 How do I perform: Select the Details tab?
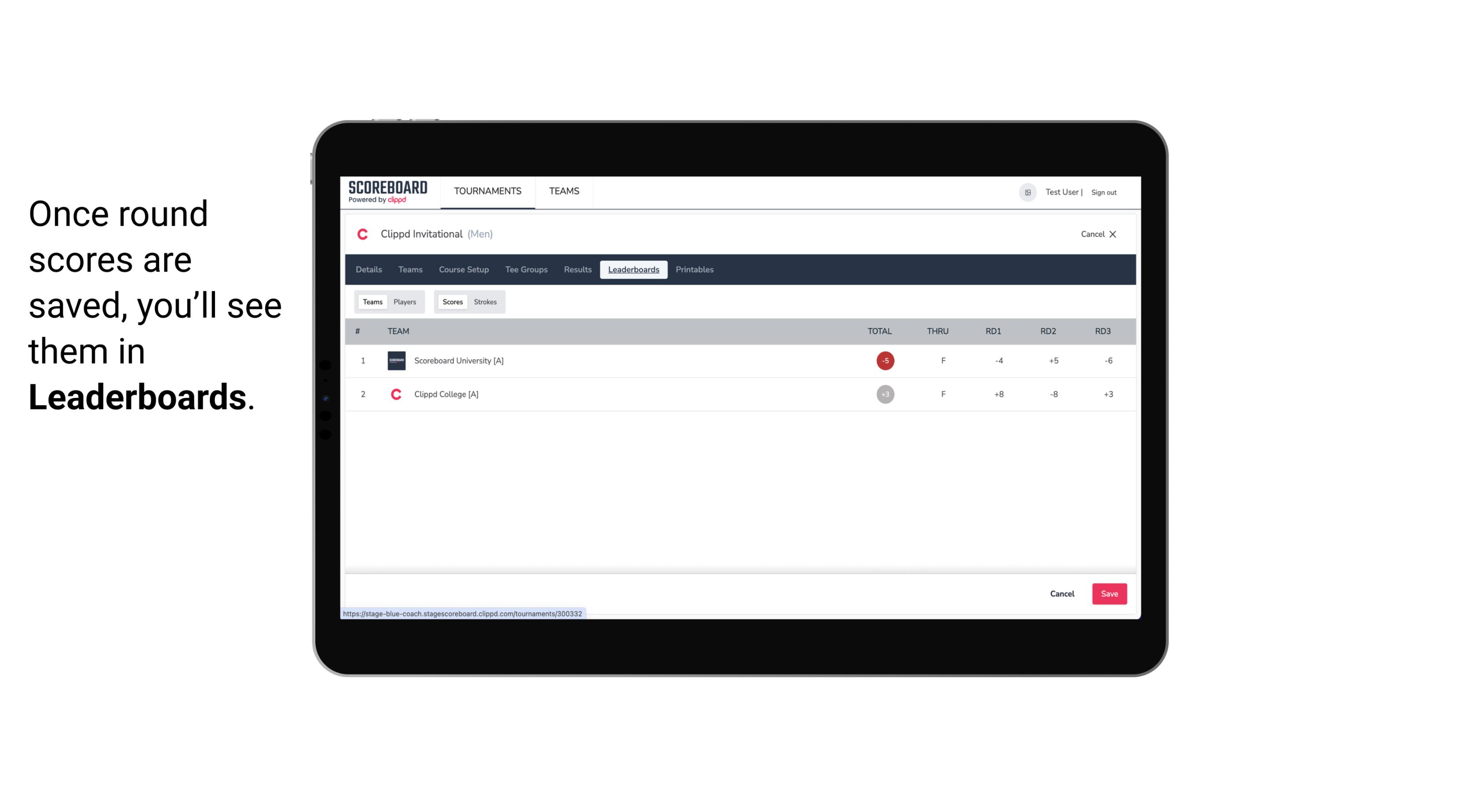368,270
